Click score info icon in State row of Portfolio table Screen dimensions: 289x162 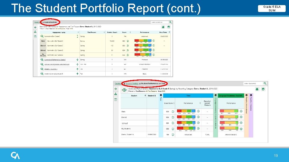(128, 41)
